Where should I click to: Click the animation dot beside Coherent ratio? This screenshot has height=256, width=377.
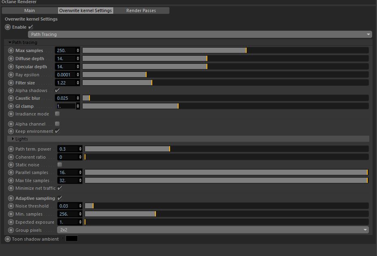[x=11, y=157]
